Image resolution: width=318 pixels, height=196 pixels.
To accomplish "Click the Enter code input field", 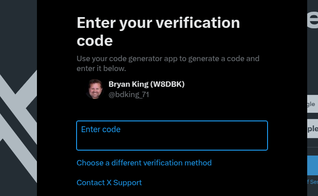I will pyautogui.click(x=172, y=135).
